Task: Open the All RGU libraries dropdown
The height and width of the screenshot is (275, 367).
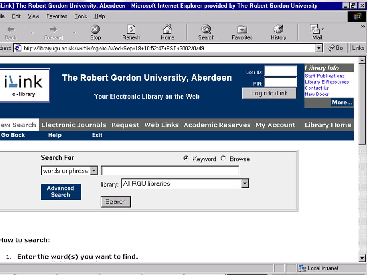Action: point(245,184)
